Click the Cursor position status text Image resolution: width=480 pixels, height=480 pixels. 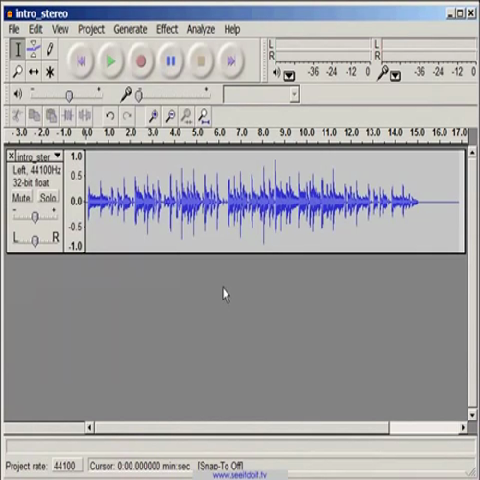[140, 466]
